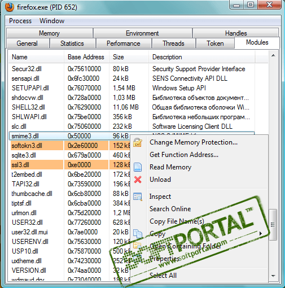Click description SENS Connectivity API DLL
Image resolution: width=285 pixels, height=288 pixels.
[190, 78]
